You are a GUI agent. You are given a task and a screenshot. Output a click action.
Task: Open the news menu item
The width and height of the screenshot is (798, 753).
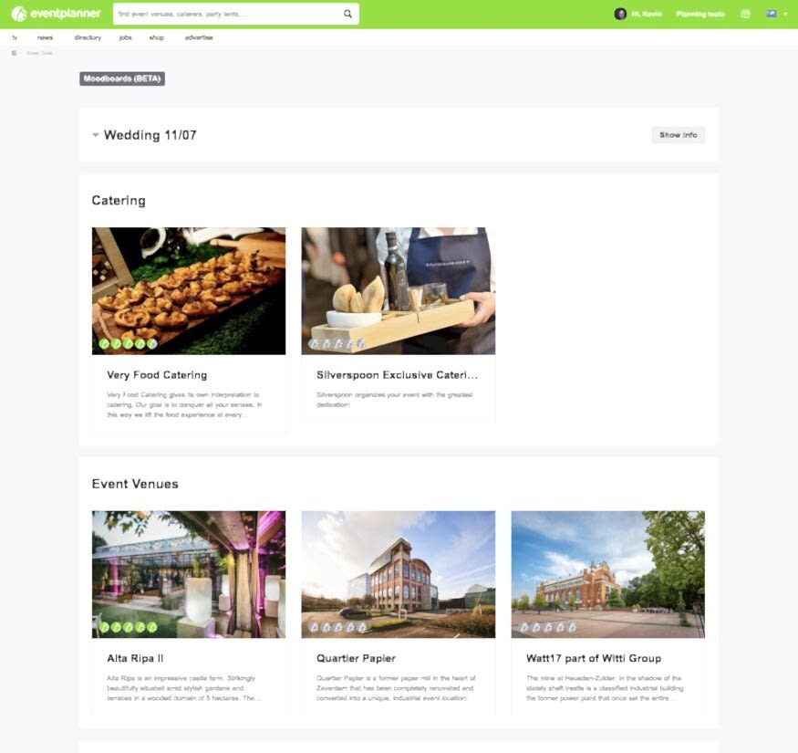point(45,37)
